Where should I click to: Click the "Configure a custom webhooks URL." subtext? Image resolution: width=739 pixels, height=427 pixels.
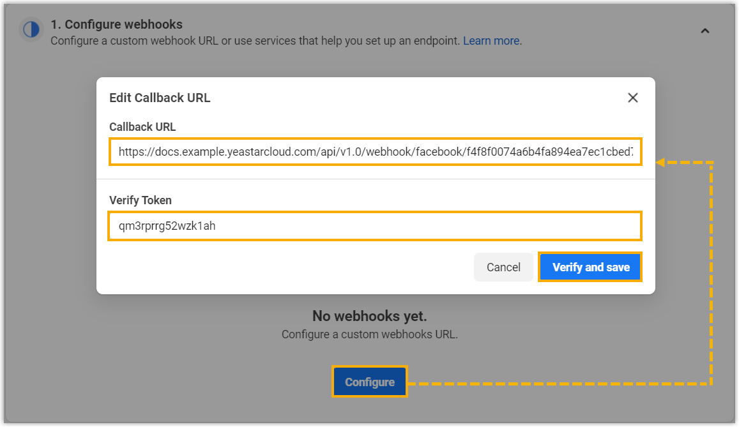pyautogui.click(x=369, y=334)
